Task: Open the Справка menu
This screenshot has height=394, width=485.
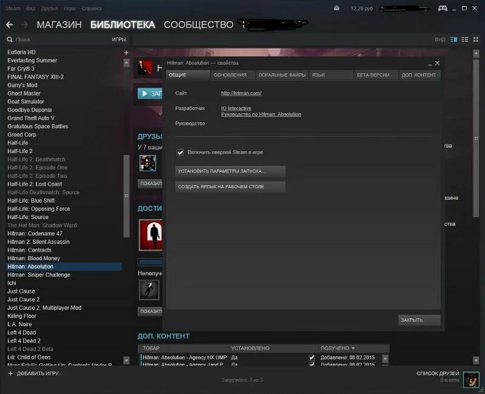Action: pos(92,8)
